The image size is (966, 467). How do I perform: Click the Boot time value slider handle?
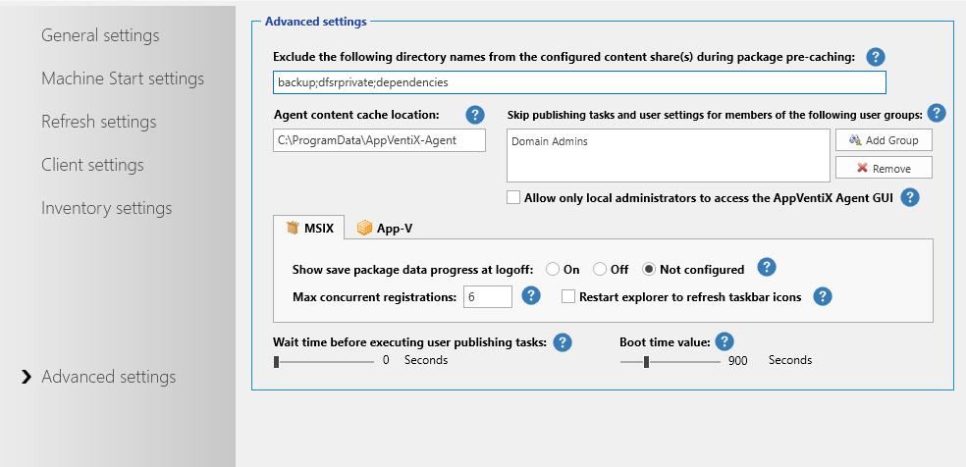pos(646,362)
